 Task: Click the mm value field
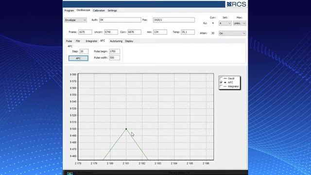point(160,32)
